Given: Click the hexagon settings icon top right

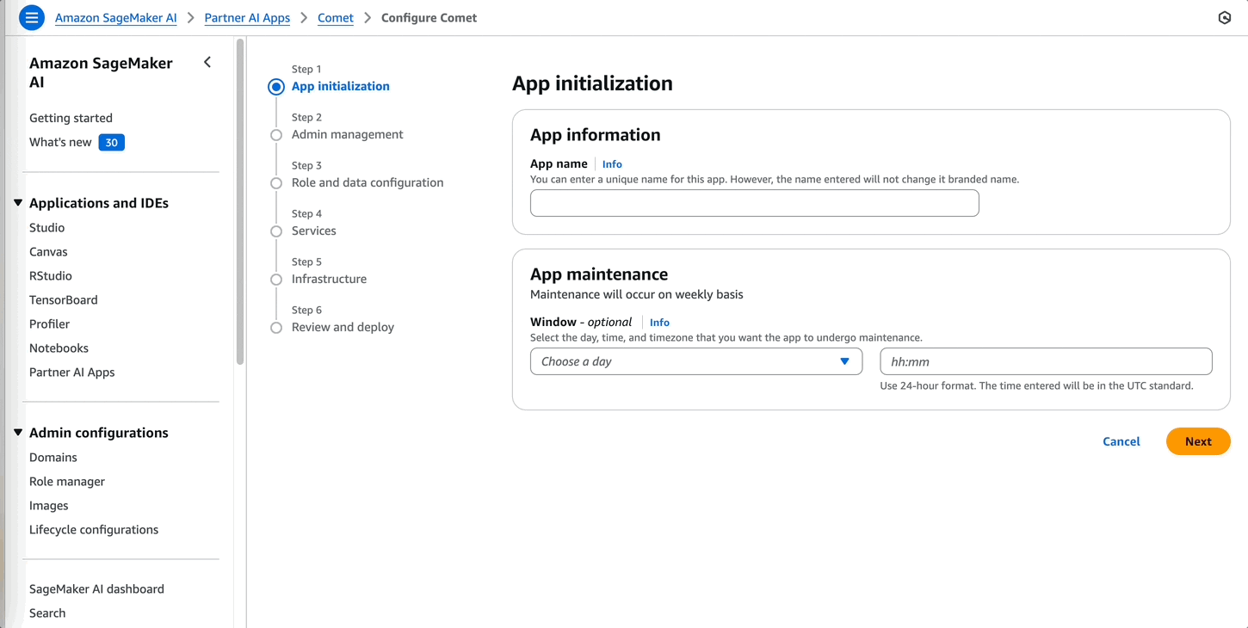Looking at the screenshot, I should coord(1224,17).
